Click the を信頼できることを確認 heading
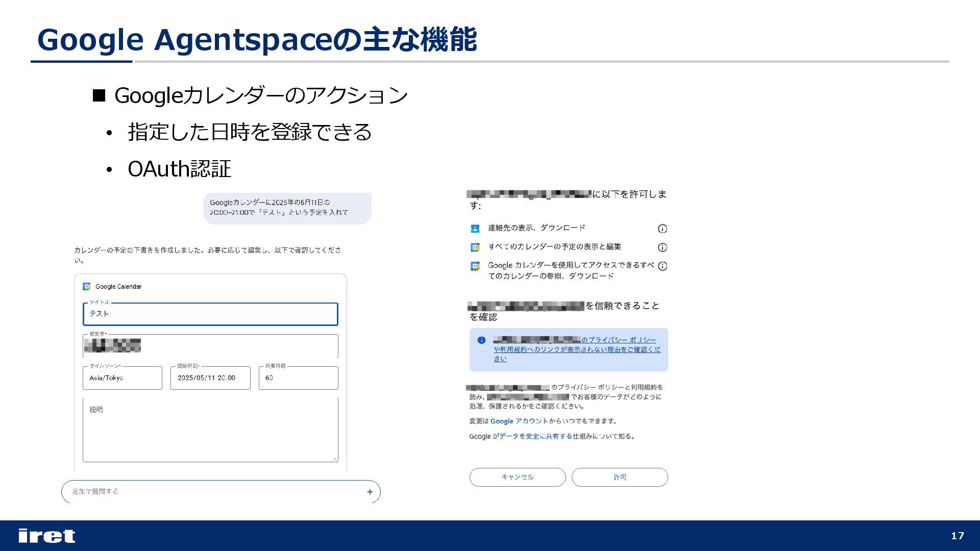The image size is (980, 551). [565, 311]
